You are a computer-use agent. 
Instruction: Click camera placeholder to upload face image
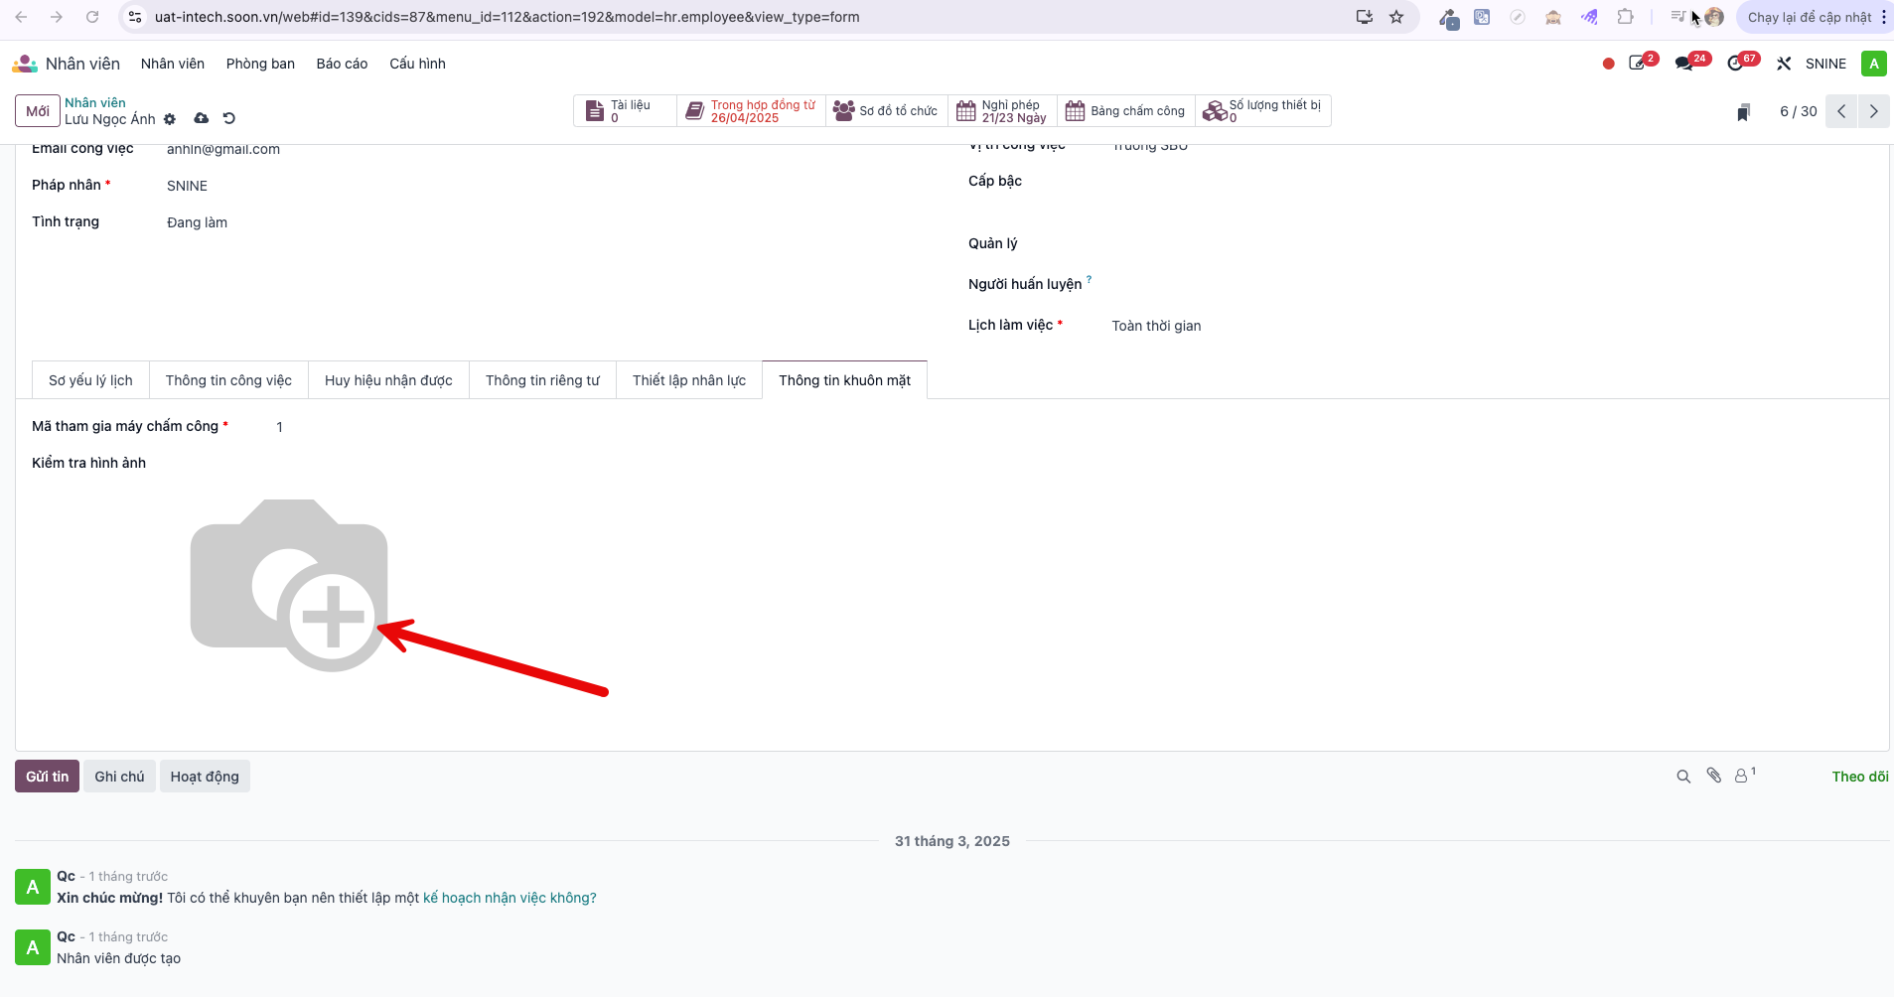point(289,585)
